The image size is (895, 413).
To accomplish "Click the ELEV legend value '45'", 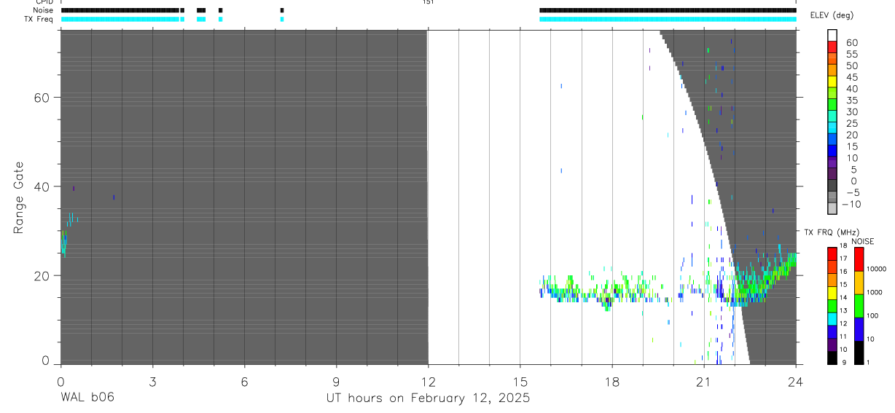I will coord(851,77).
